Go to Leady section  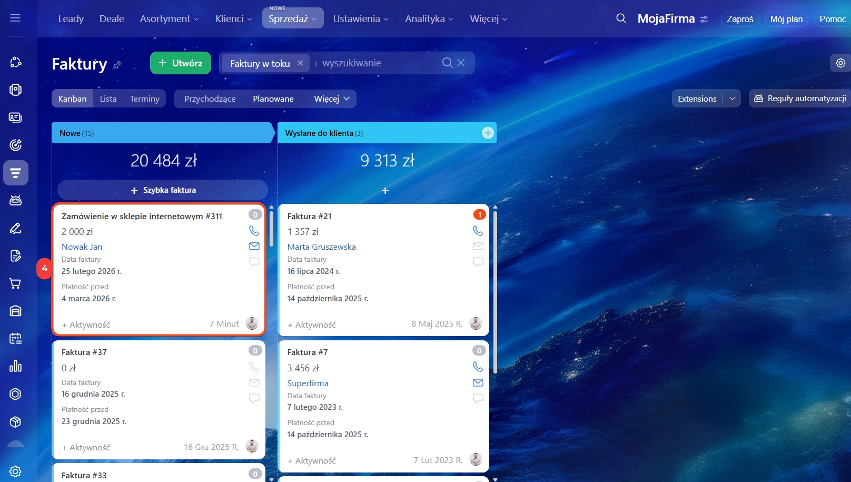tap(71, 18)
